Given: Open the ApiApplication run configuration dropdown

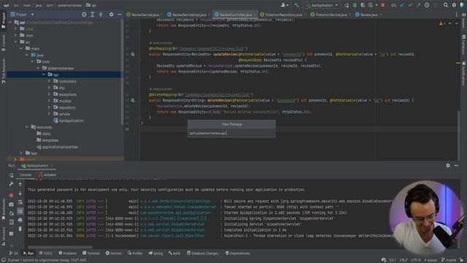Looking at the screenshot, I should click(x=322, y=5).
